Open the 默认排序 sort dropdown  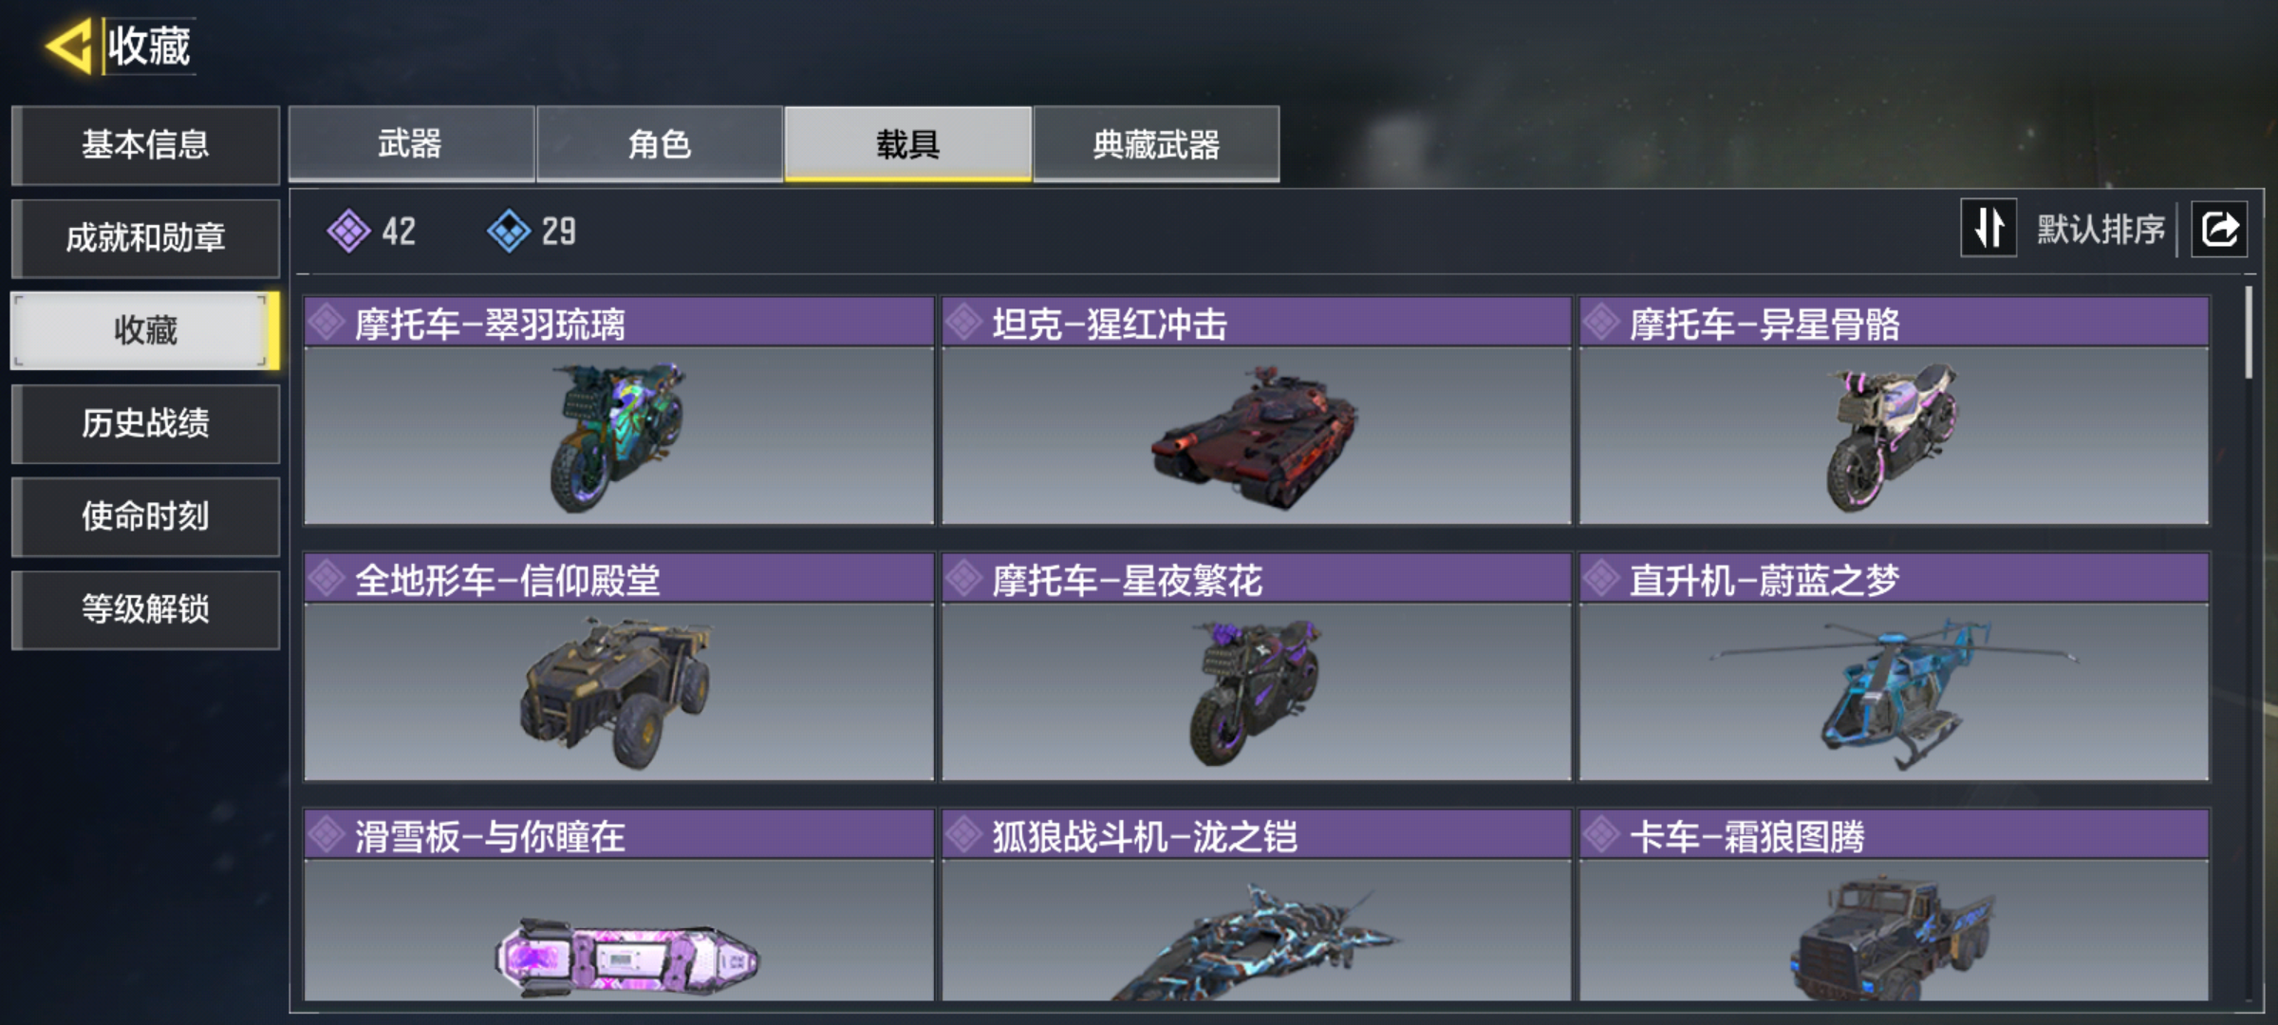click(x=2101, y=229)
